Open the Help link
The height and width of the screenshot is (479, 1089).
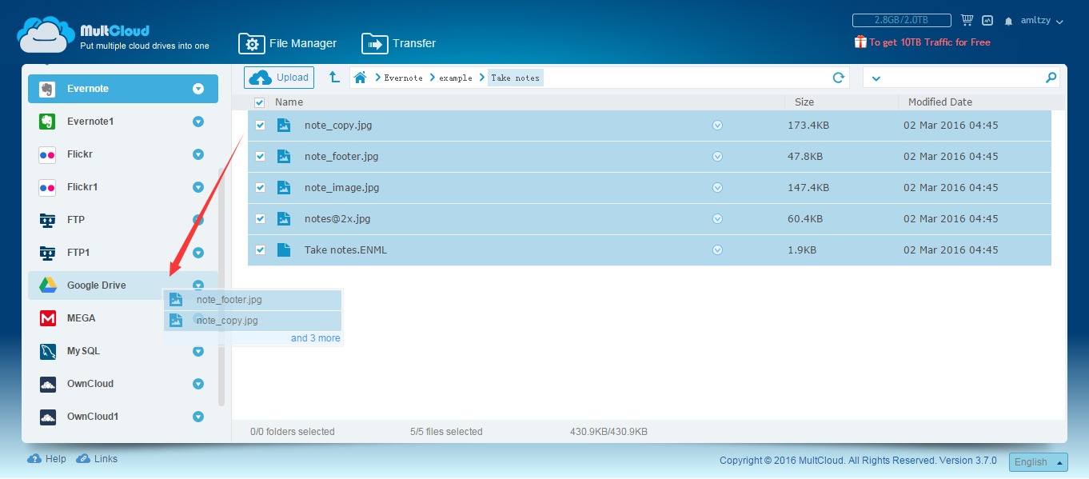pos(56,459)
